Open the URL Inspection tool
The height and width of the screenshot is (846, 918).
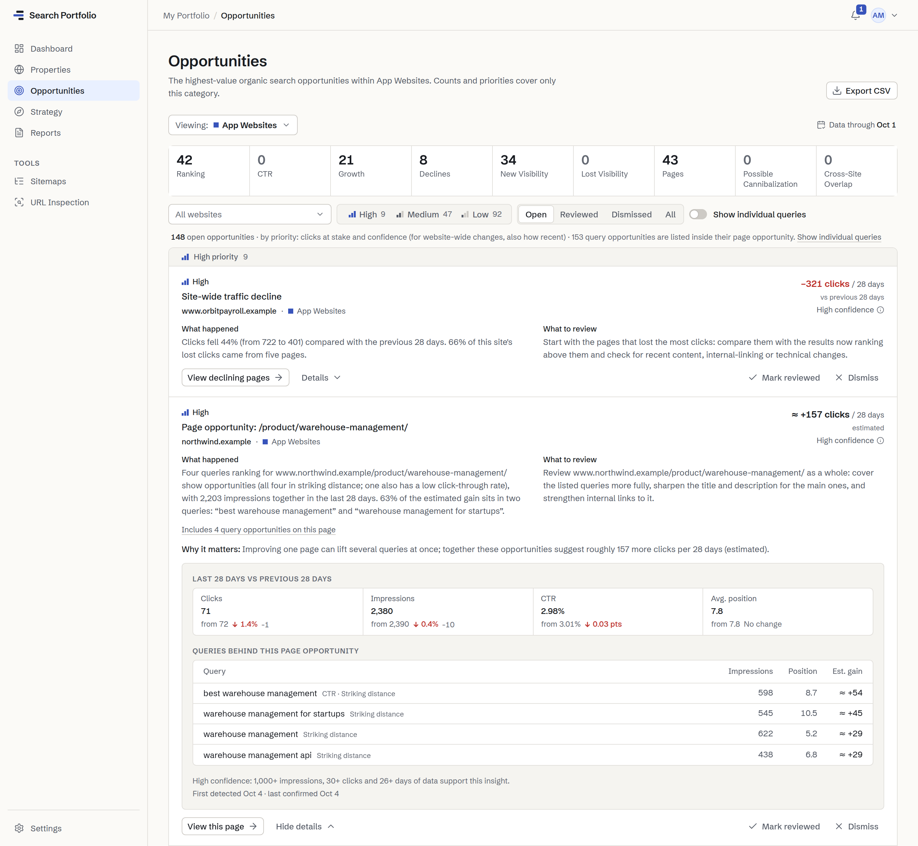tap(74, 202)
